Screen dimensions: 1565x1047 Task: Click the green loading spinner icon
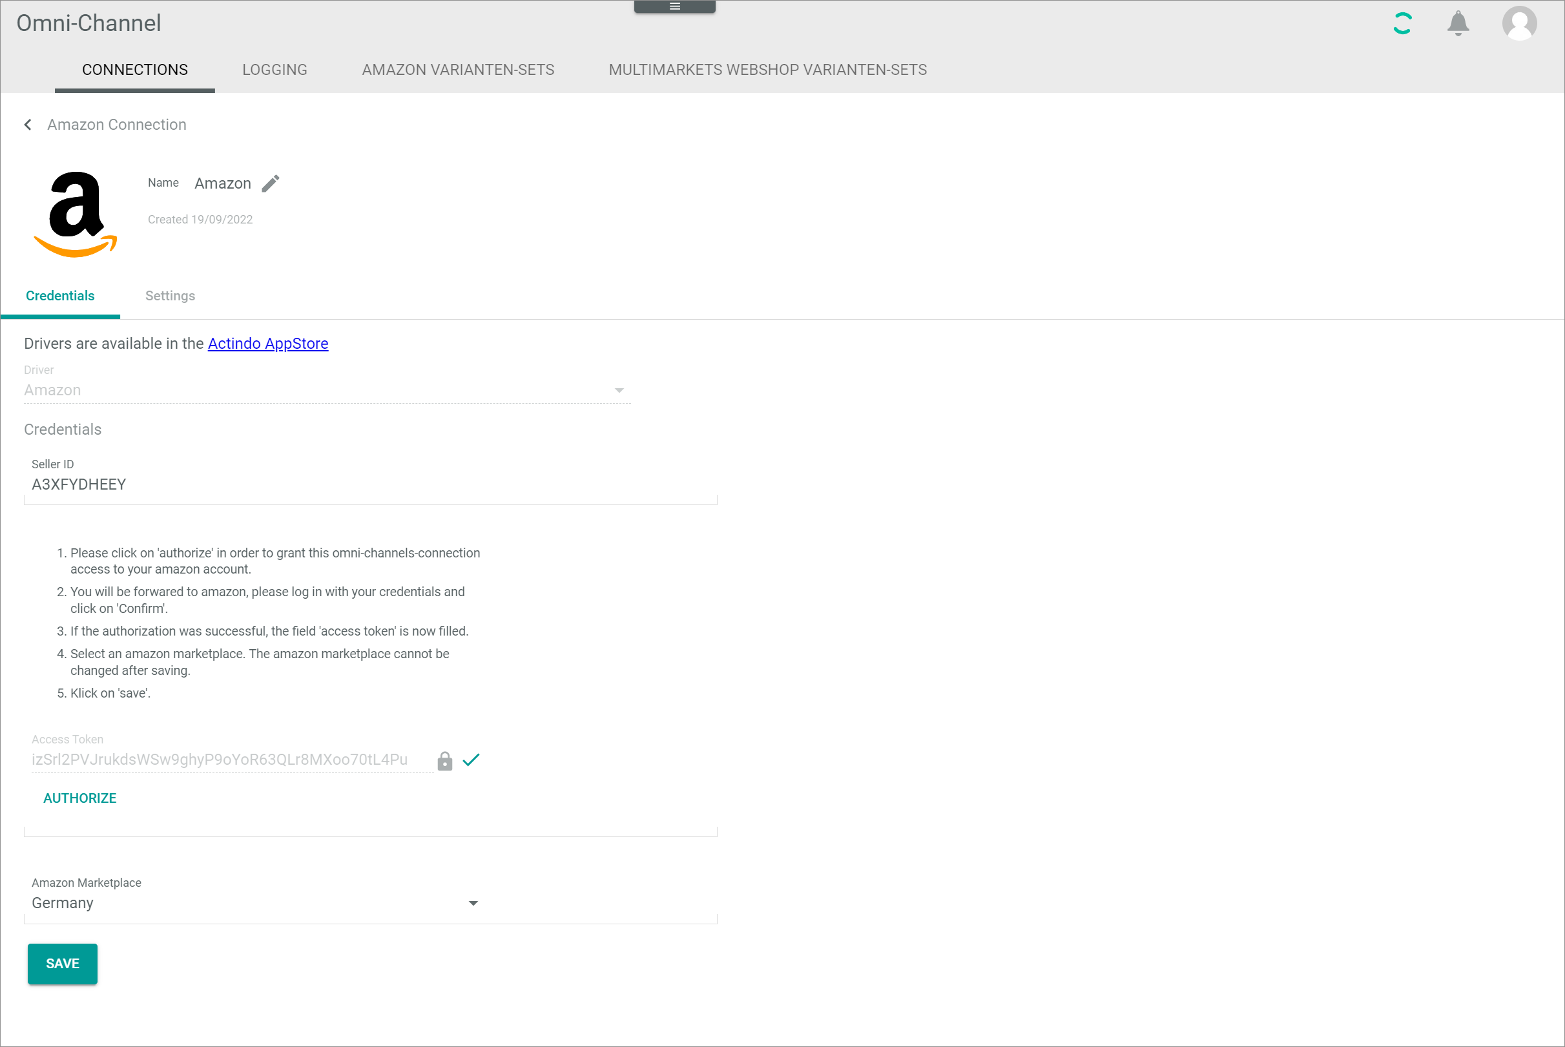(x=1402, y=23)
